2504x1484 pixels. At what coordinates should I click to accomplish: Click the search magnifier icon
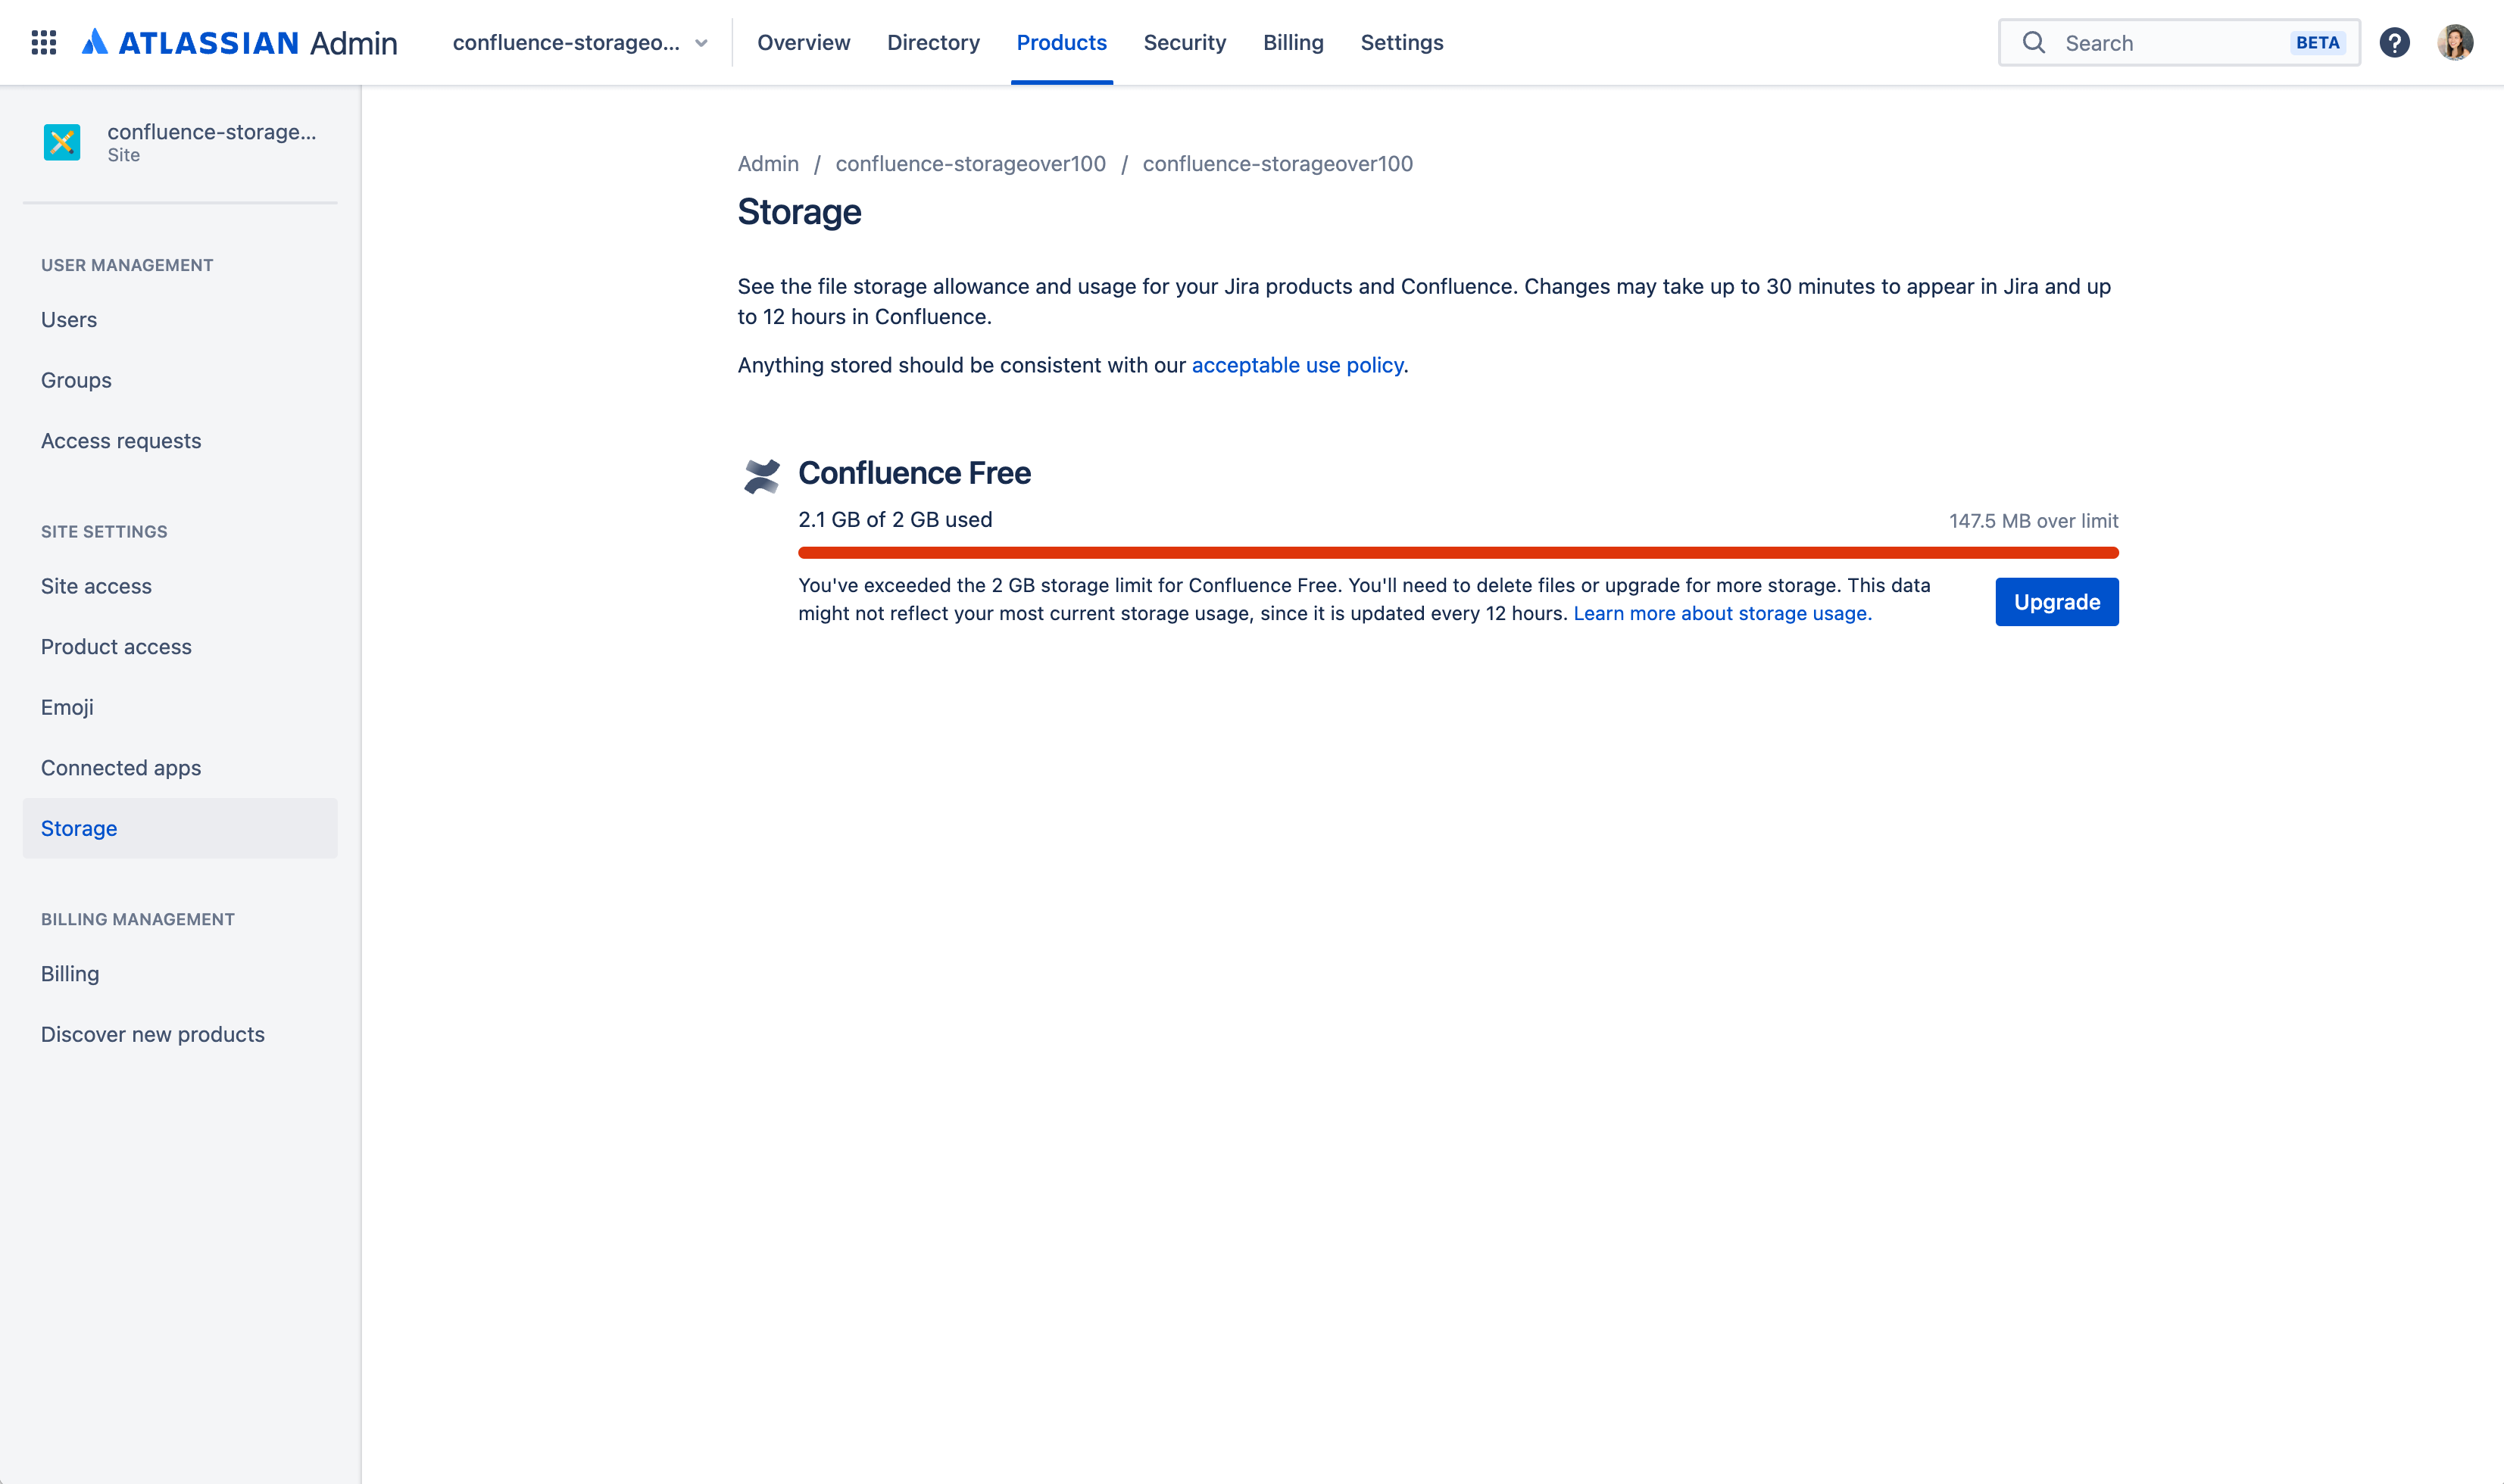click(2034, 41)
